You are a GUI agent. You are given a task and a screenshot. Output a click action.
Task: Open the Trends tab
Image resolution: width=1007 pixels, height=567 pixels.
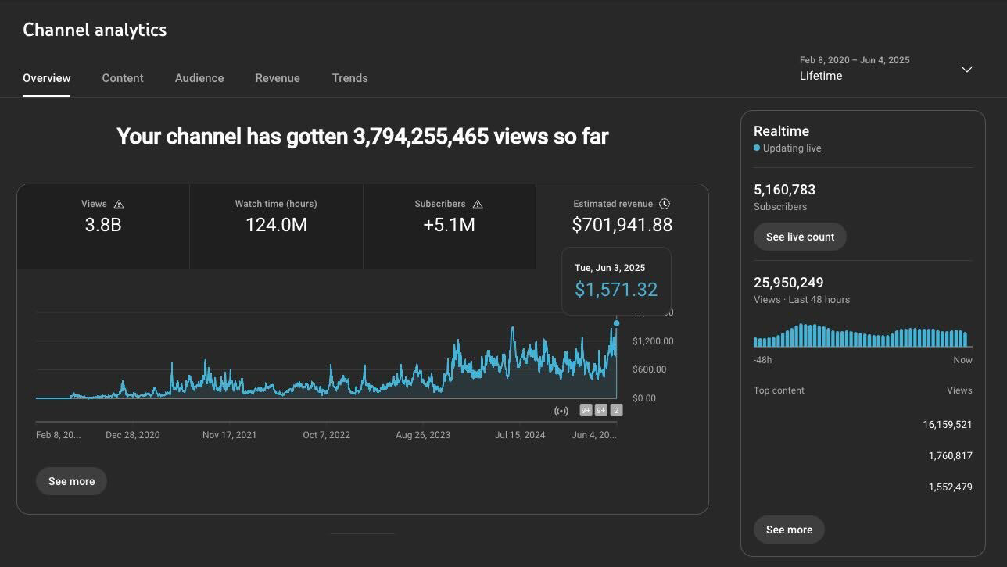pyautogui.click(x=349, y=78)
